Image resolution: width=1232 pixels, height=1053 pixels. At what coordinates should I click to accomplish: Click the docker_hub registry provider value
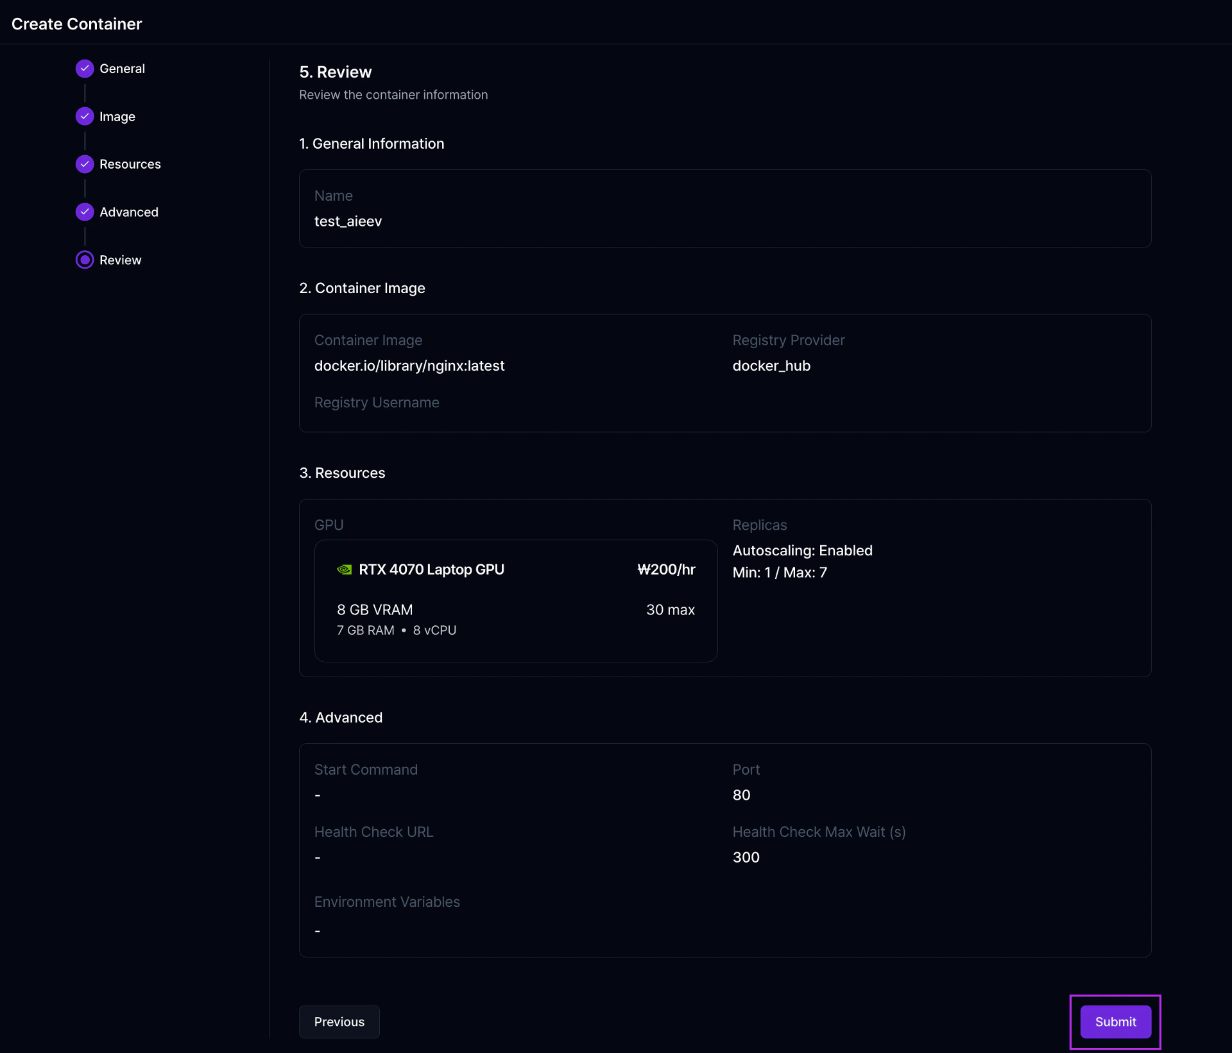pyautogui.click(x=771, y=366)
